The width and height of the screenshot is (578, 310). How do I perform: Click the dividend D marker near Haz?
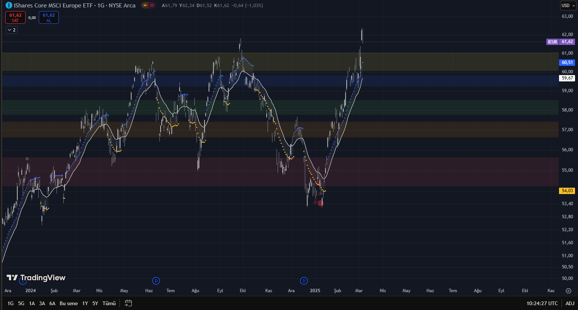click(x=156, y=281)
